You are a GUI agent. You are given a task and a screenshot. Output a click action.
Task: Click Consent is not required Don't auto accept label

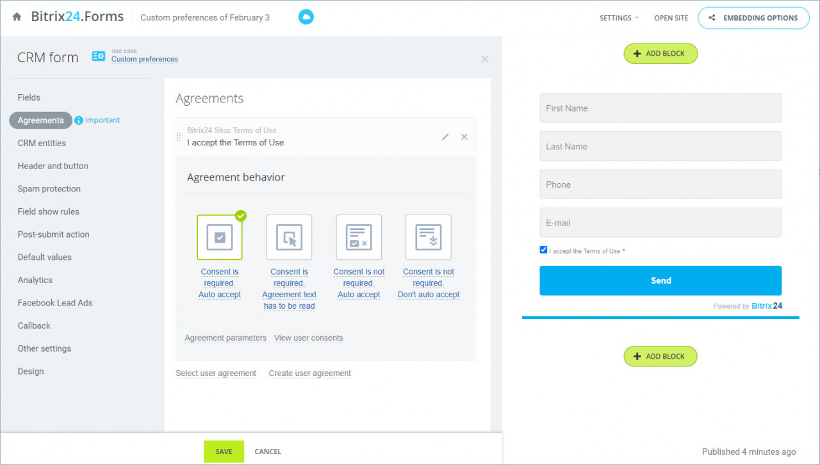coord(429,283)
